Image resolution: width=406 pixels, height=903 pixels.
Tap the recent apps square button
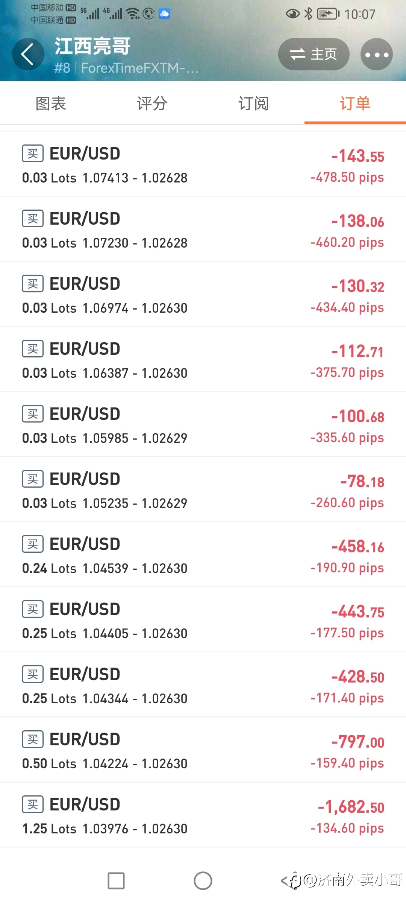point(116,881)
